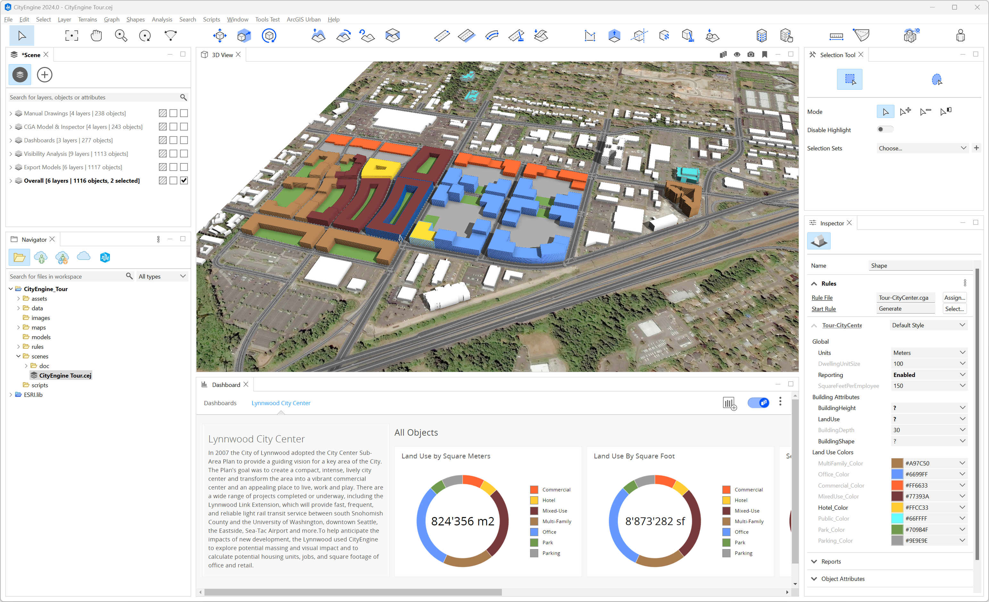The image size is (989, 602).
Task: Toggle the blue dashboard switch
Action: pos(758,402)
